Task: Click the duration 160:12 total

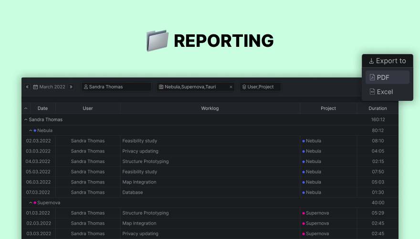Action: 378,119
